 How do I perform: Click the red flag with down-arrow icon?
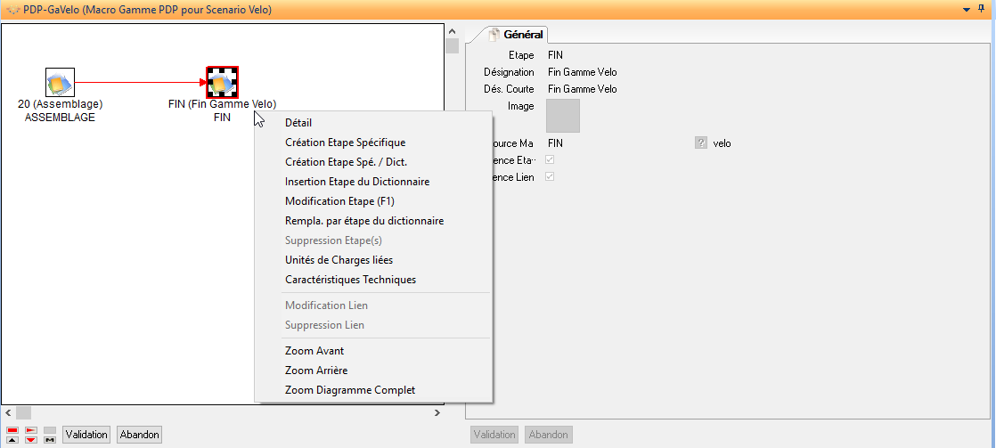click(30, 435)
